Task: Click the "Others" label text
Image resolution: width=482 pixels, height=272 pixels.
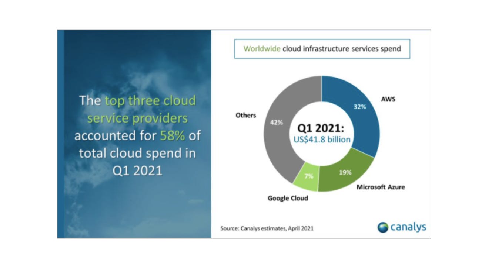Action: pyautogui.click(x=246, y=115)
